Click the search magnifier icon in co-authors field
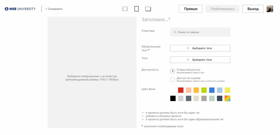This screenshot has height=135, width=280. click(175, 32)
